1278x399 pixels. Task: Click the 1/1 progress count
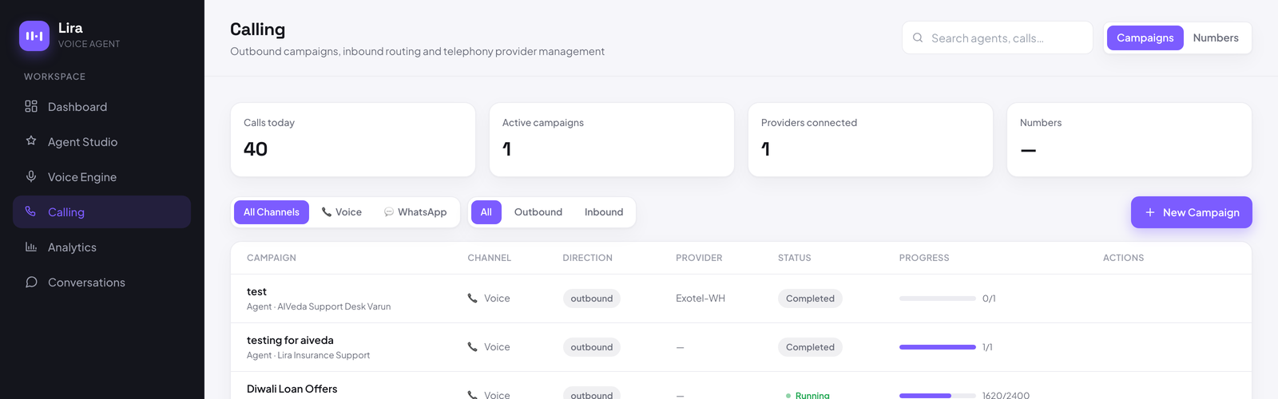(x=987, y=347)
